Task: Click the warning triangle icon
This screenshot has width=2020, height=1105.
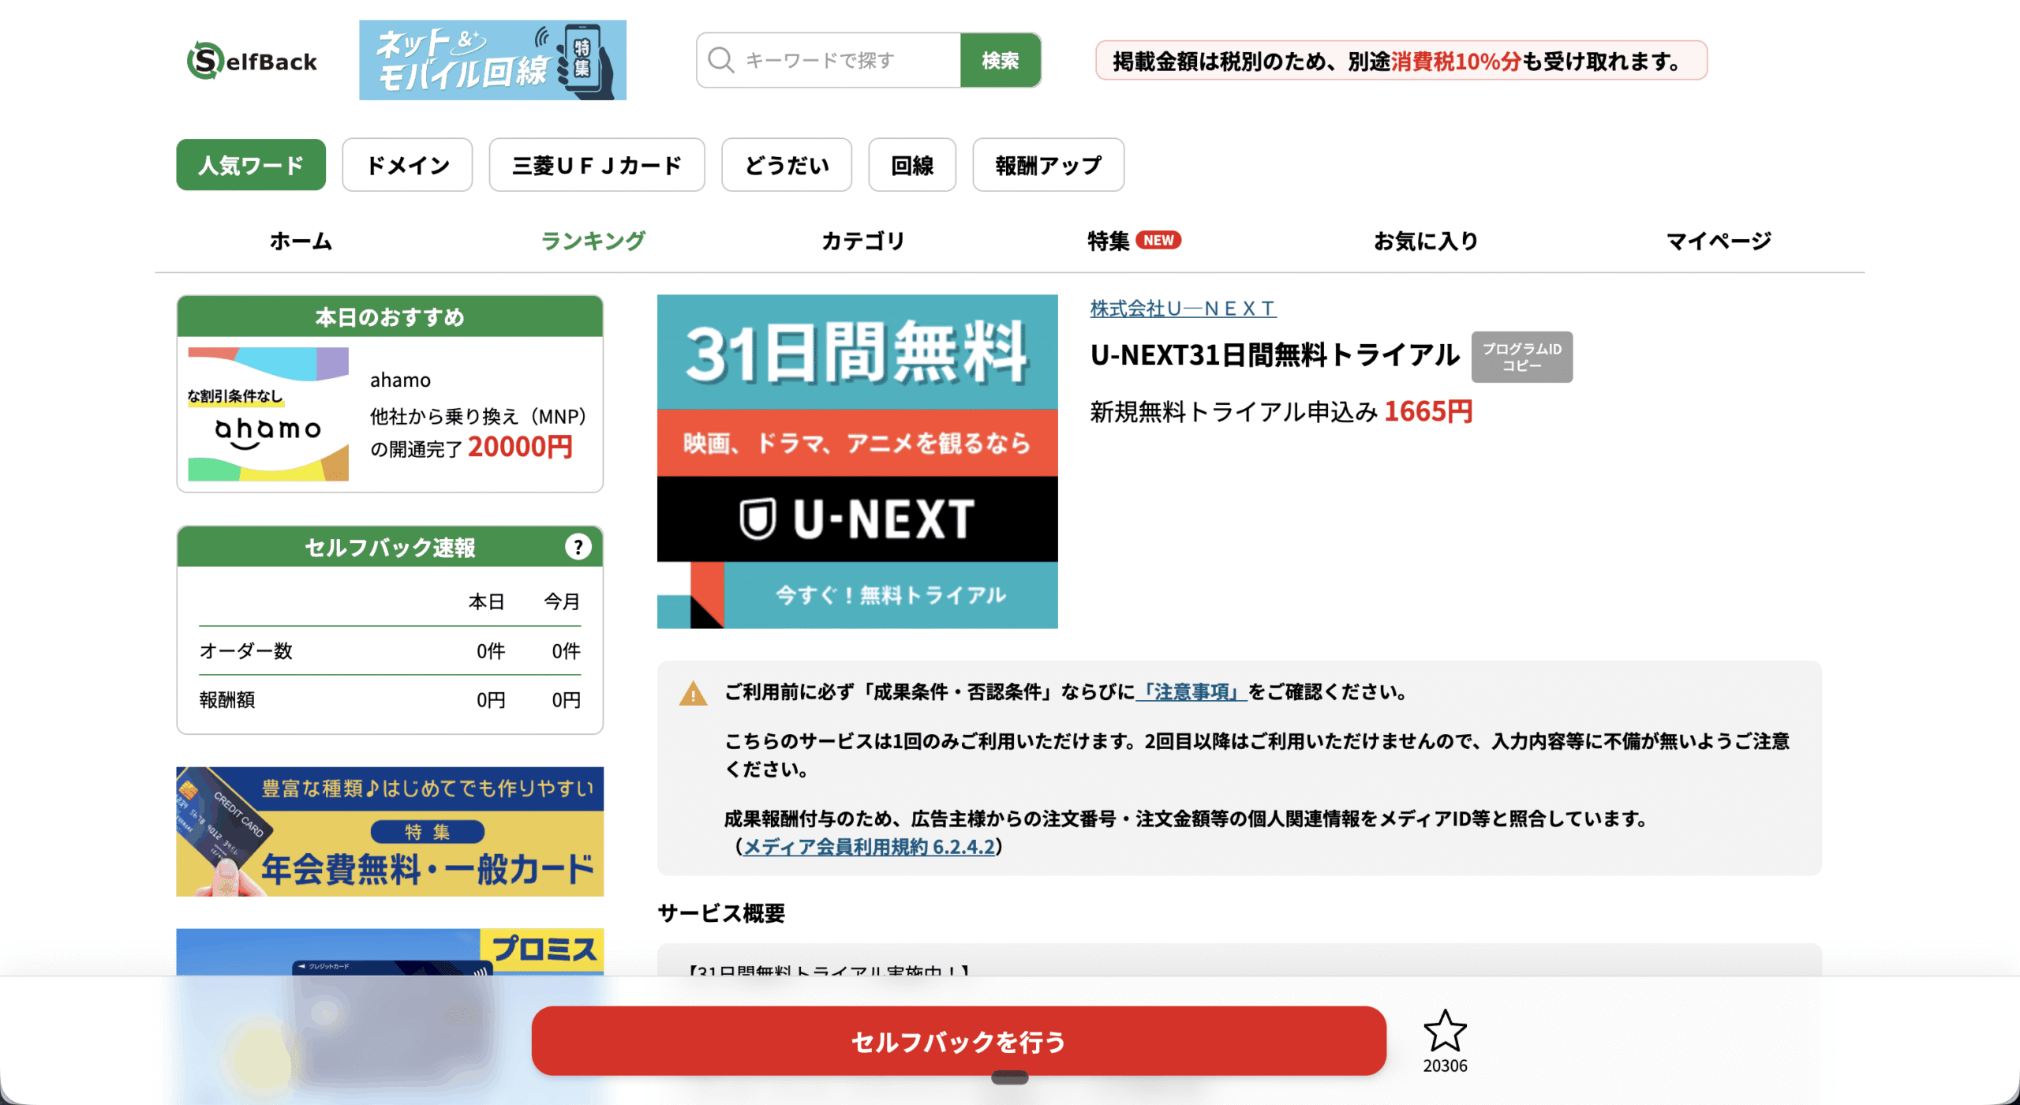Action: pos(693,694)
